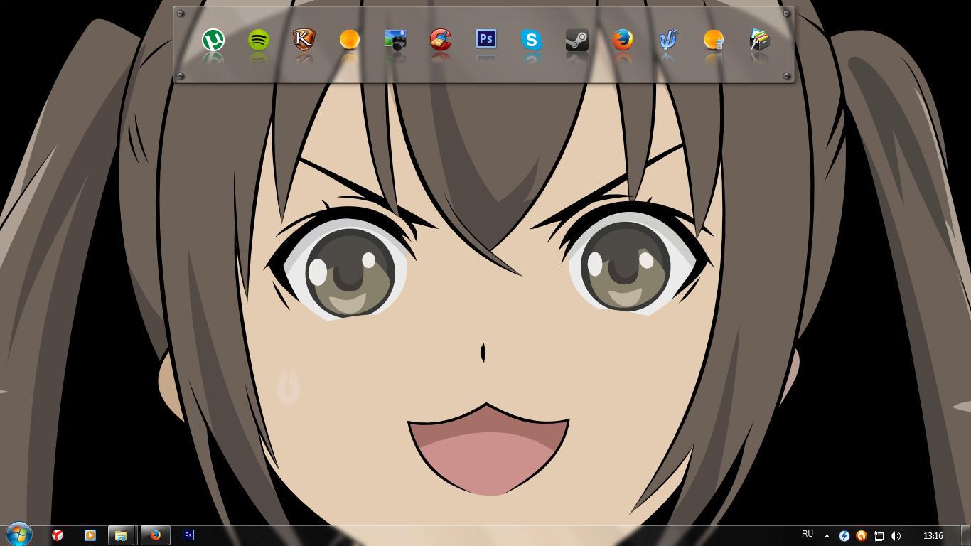Click the Show Desktop button
Screen dimensions: 971x546
click(966, 535)
